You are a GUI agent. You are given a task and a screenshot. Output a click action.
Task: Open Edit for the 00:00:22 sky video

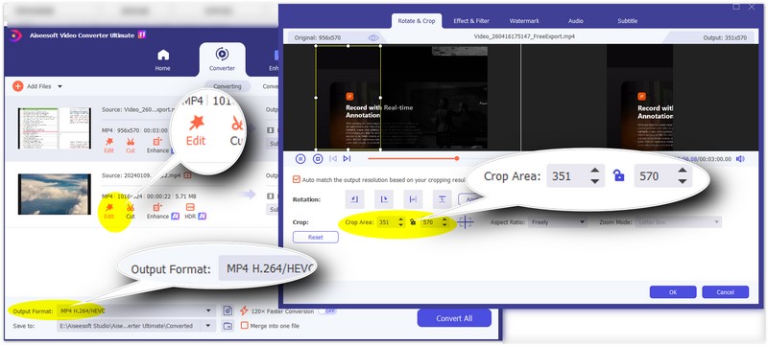[x=108, y=211]
